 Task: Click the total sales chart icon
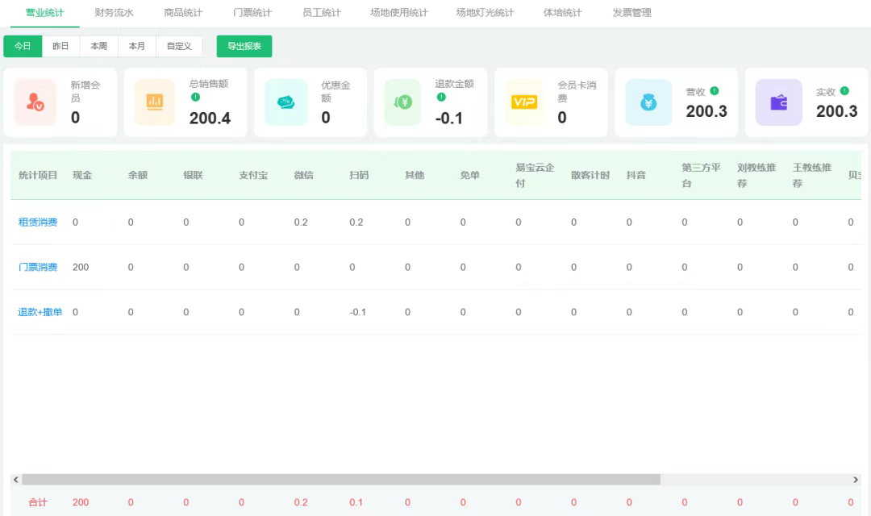[154, 102]
